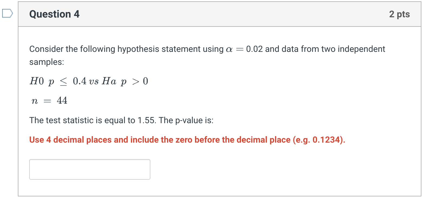
Task: Select the test statistic sentence
Action: tap(121, 120)
